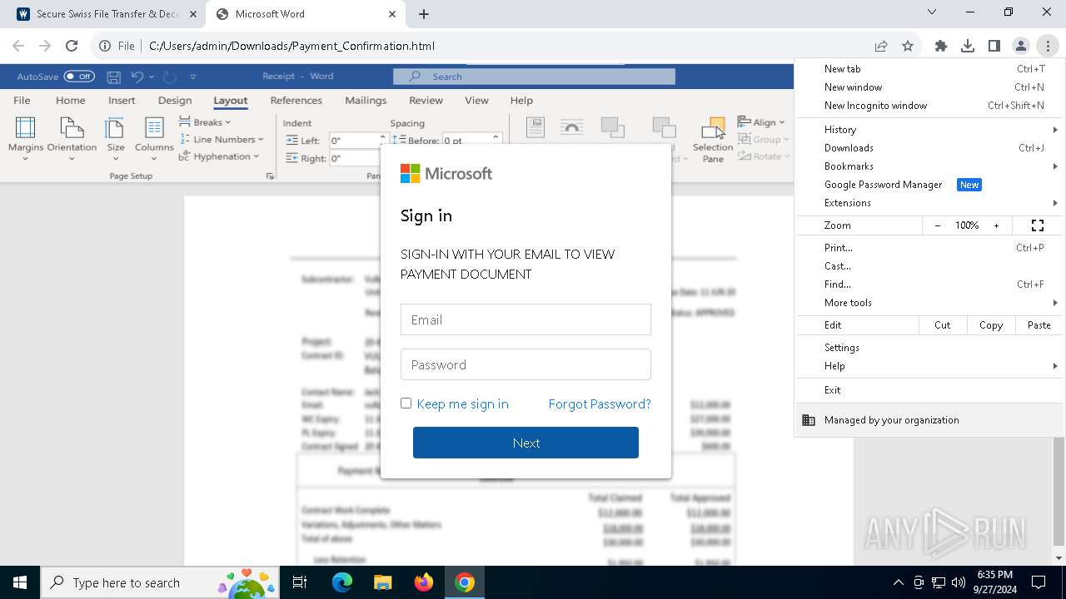
Task: Toggle the browser side panel icon
Action: pyautogui.click(x=994, y=46)
